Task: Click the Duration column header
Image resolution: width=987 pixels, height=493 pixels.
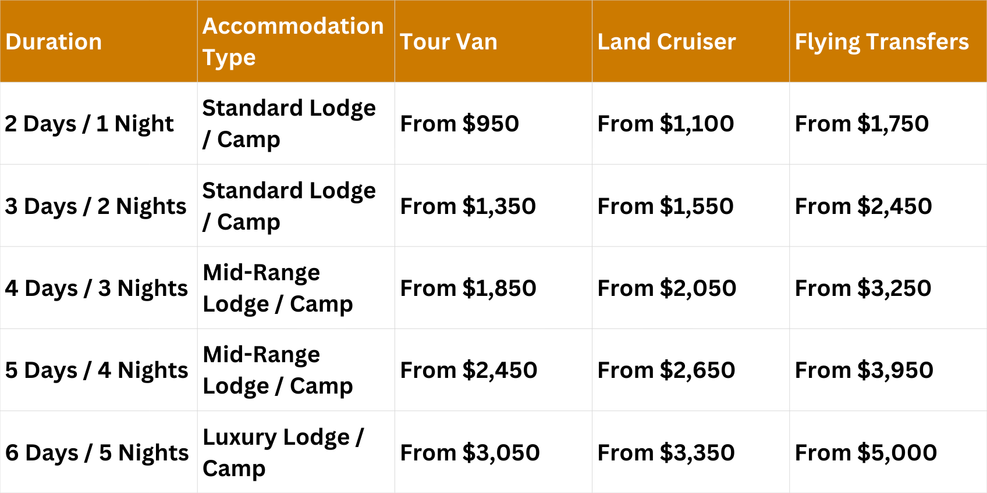Action: 54,42
